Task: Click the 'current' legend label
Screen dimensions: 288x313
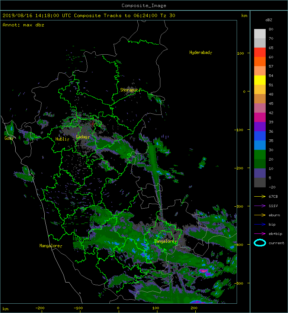Action: tap(276, 243)
